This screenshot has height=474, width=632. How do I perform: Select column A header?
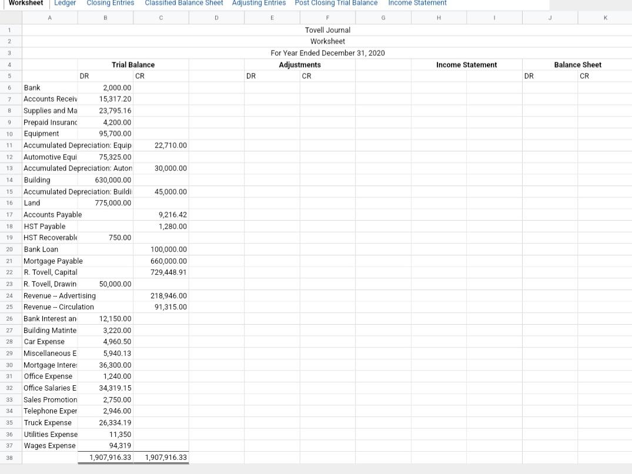click(x=50, y=18)
